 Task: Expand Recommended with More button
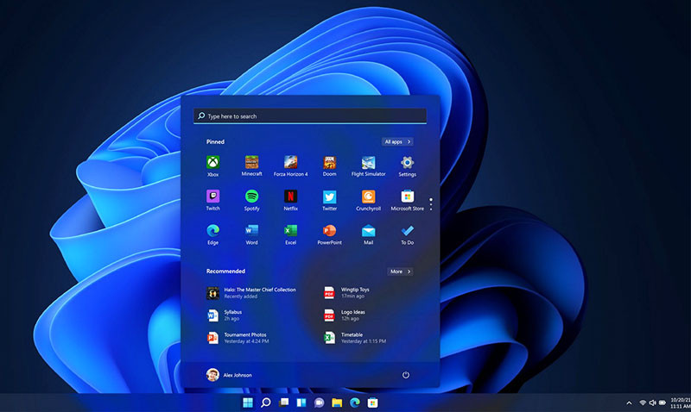point(399,272)
